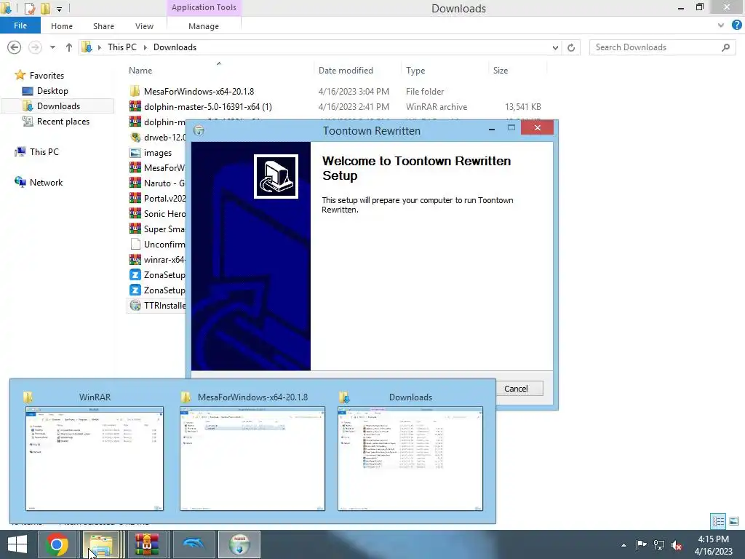Viewport: 745px width, 559px height.
Task: Click the search magnifier icon
Action: [725, 47]
